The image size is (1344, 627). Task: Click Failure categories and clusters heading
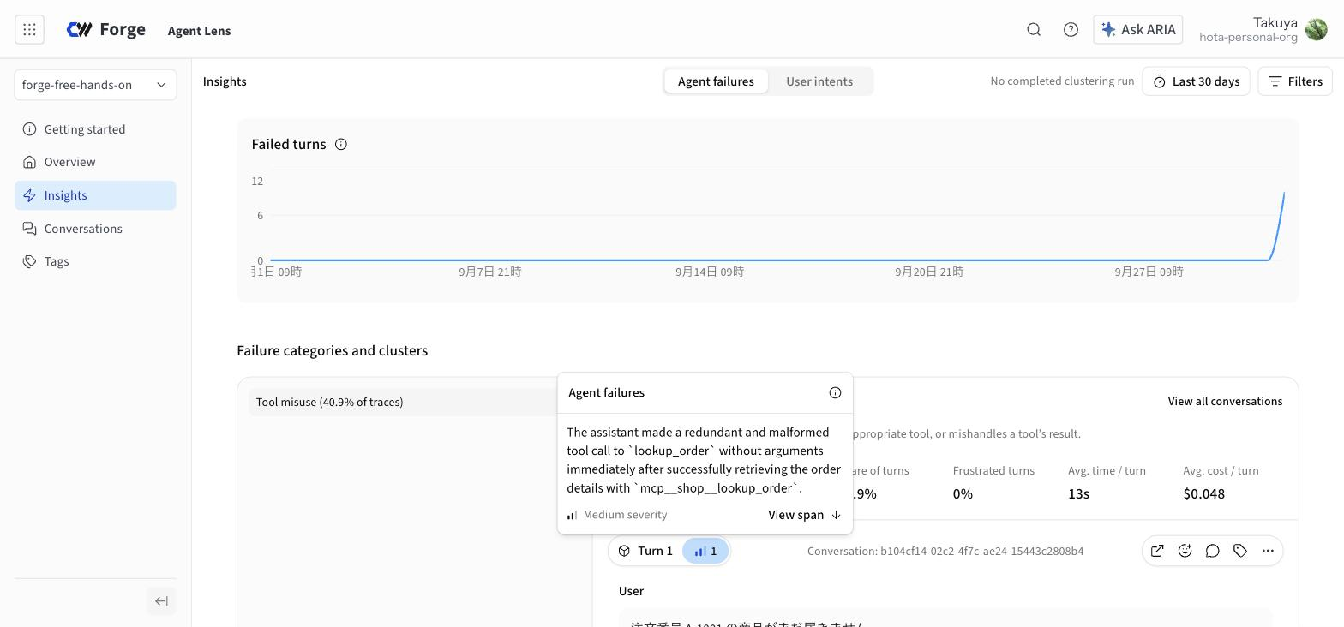point(332,350)
